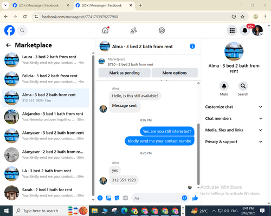This screenshot has width=271, height=216.
Task: Open the notifications bell in Facebook header
Action: click(244, 30)
